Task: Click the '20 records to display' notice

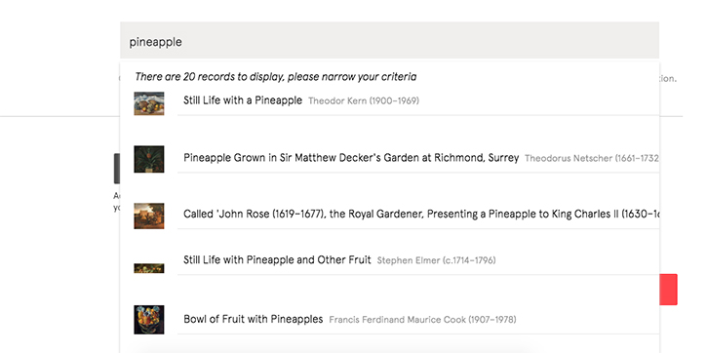Action: (276, 77)
